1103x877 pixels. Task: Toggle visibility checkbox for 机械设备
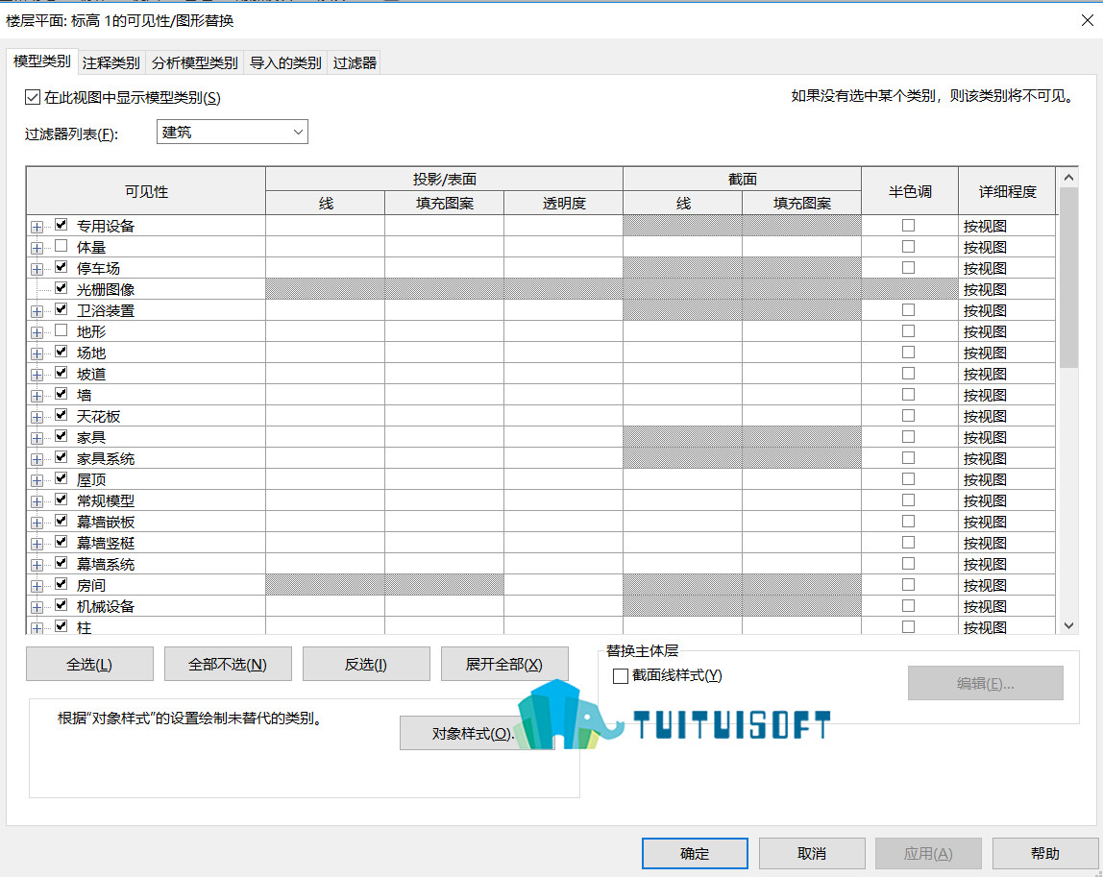[61, 604]
